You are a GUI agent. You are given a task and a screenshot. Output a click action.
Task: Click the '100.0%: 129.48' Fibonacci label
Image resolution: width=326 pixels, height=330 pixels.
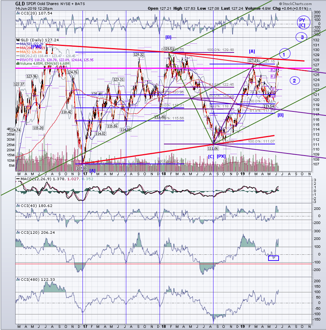[220, 50]
